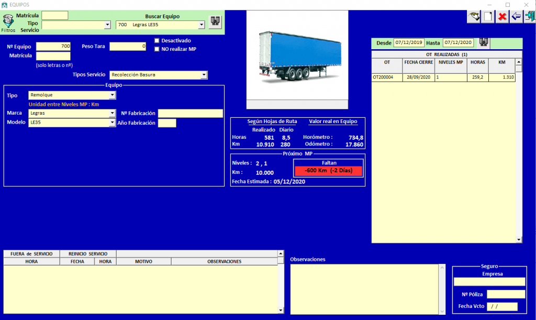Expand the Modelo LE35 dropdown

click(x=112, y=123)
